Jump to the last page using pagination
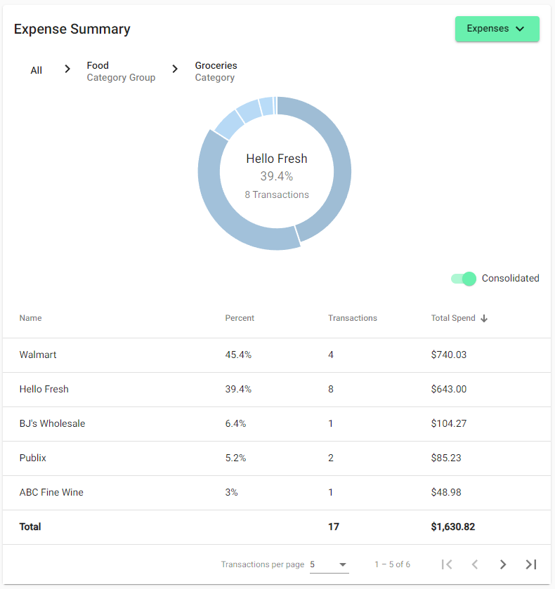The height and width of the screenshot is (589, 555). (x=531, y=564)
